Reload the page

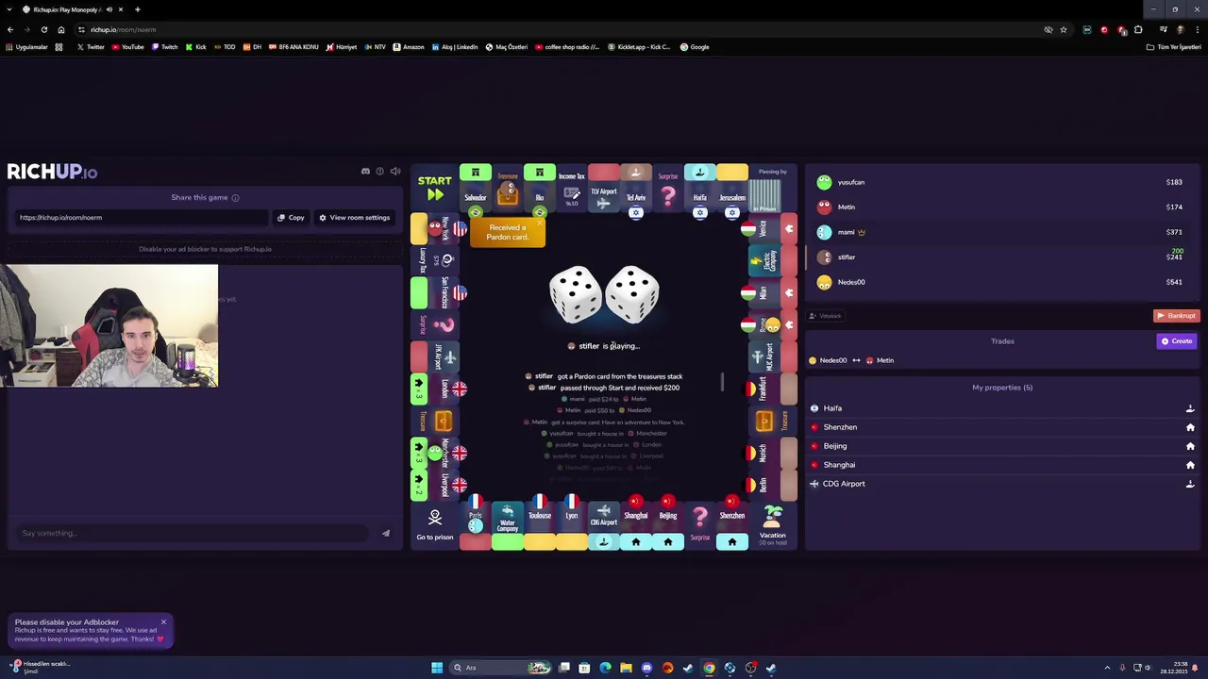pos(43,29)
